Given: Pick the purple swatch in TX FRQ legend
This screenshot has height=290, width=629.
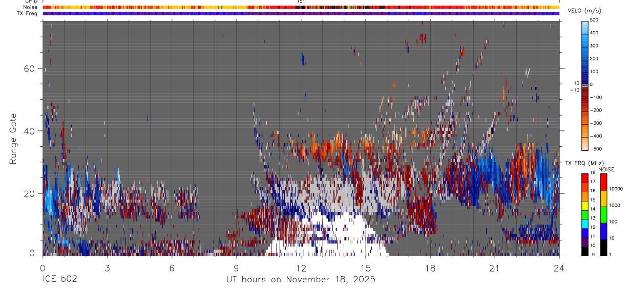Looking at the screenshot, I should click(585, 241).
